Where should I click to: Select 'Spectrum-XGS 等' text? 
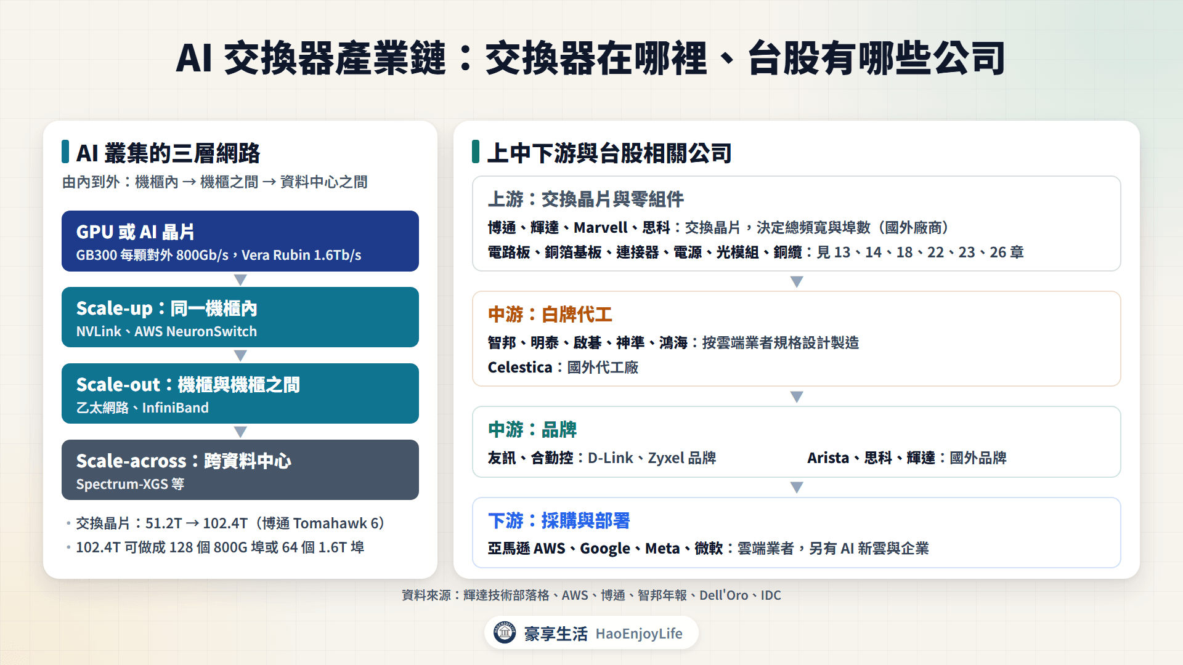[x=130, y=484]
